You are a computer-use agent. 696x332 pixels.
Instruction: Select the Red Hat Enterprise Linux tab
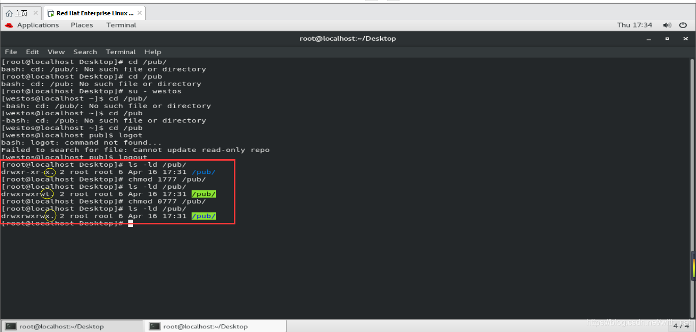pos(95,13)
